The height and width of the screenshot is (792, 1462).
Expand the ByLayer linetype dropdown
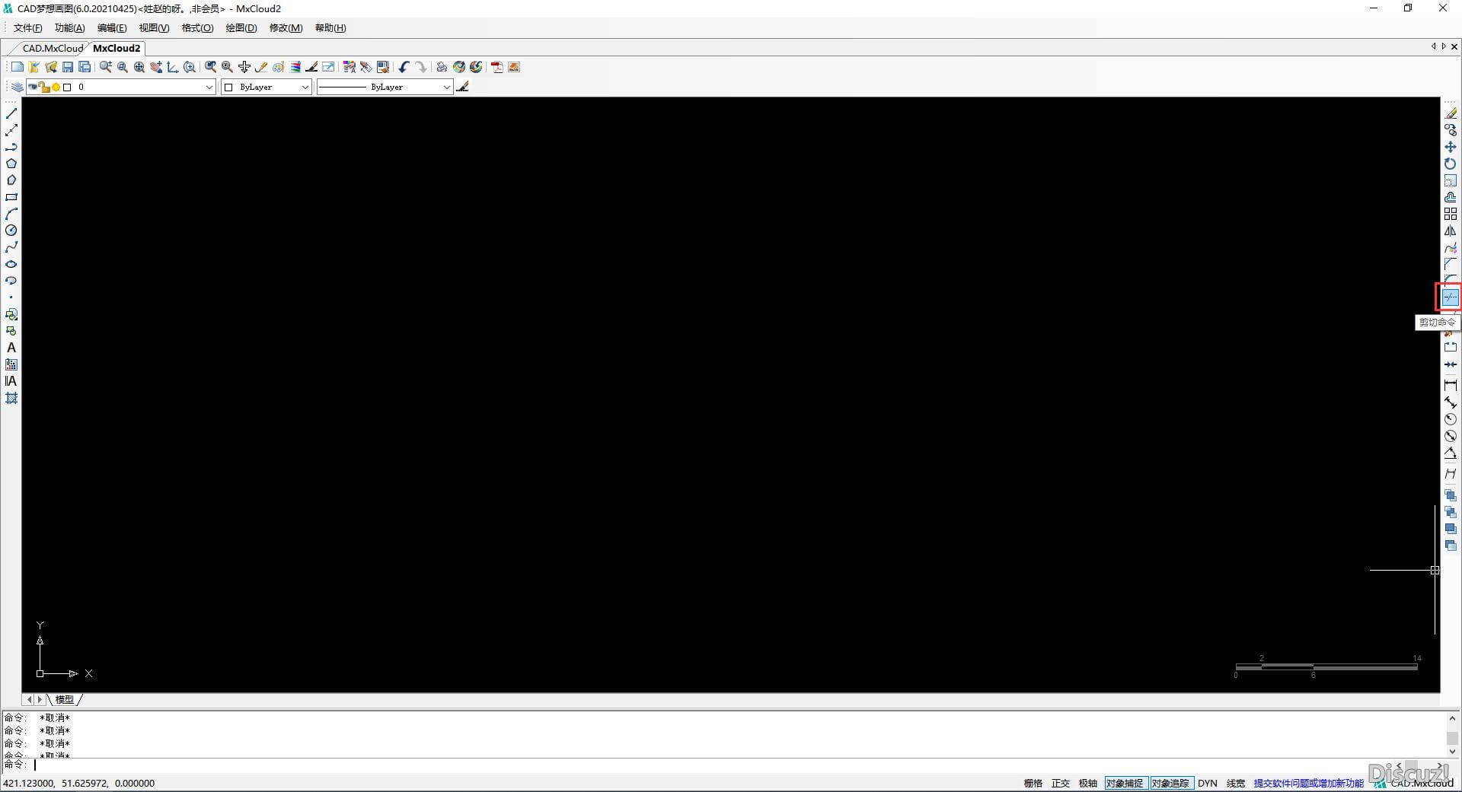[x=446, y=87]
